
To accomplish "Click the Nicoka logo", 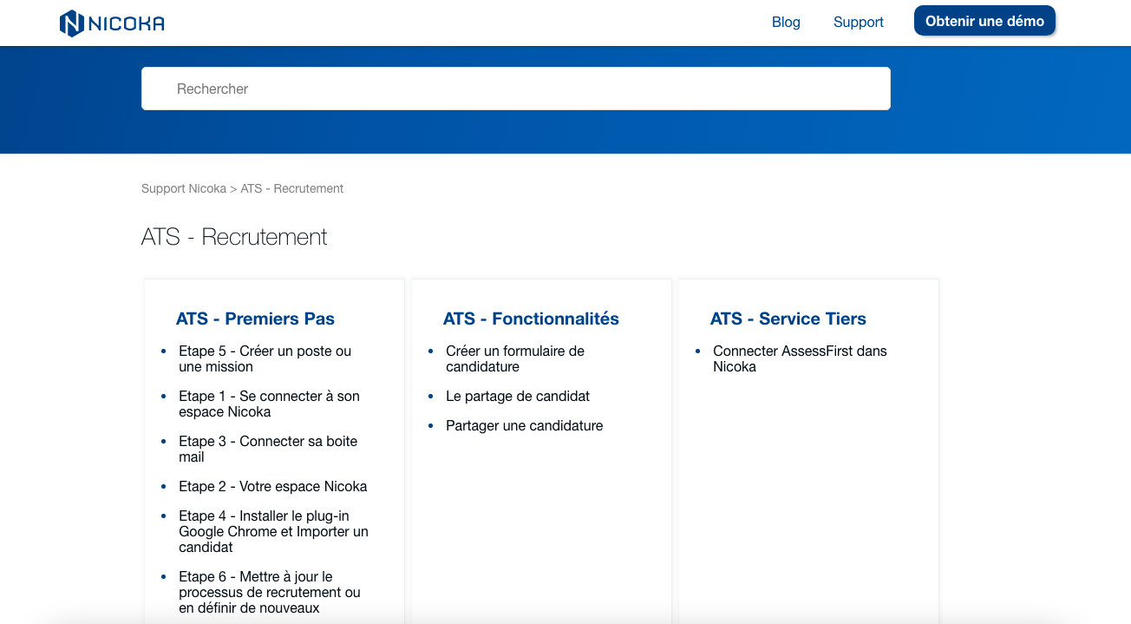I will (x=112, y=23).
